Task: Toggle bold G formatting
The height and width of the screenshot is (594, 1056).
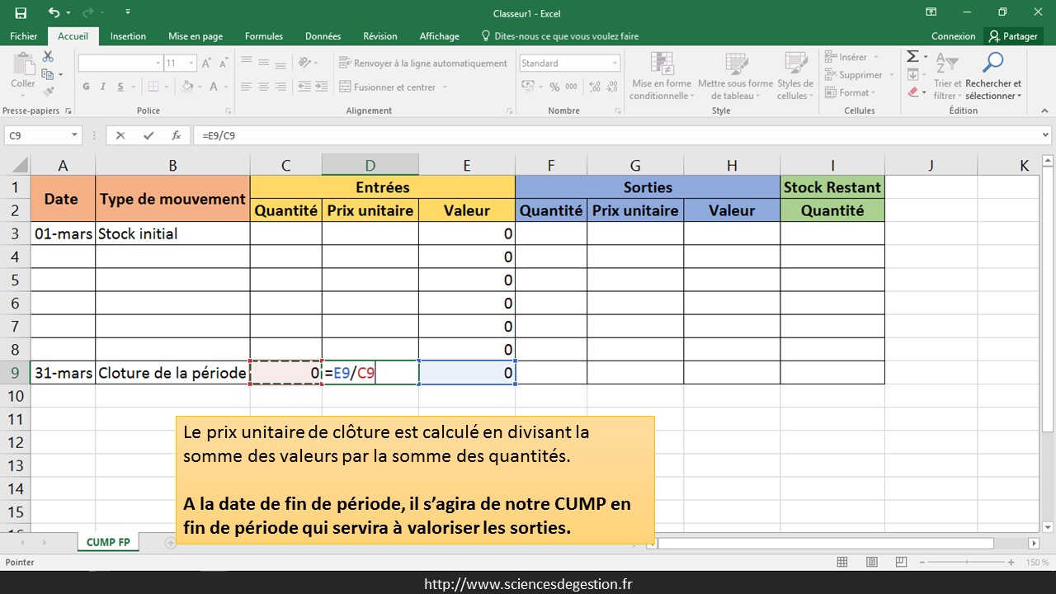Action: 86,87
